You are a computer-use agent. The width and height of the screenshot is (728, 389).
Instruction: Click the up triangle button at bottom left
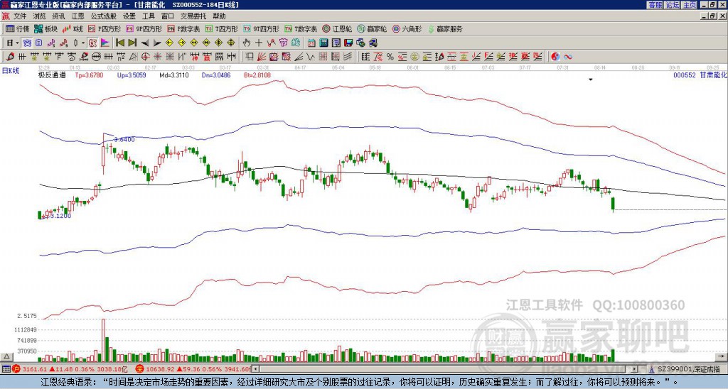pyautogui.click(x=6, y=356)
